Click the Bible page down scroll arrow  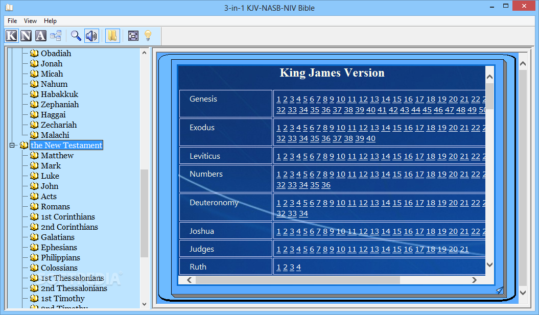489,264
